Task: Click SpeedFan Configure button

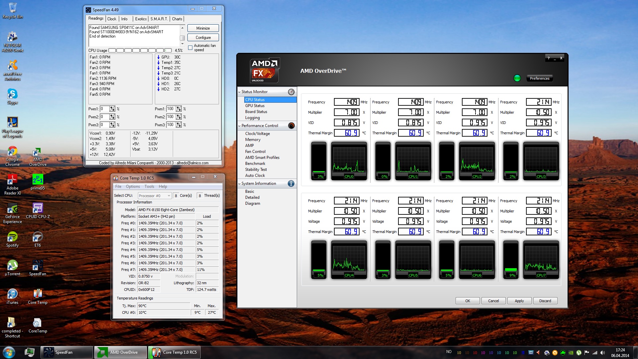Action: [x=203, y=38]
